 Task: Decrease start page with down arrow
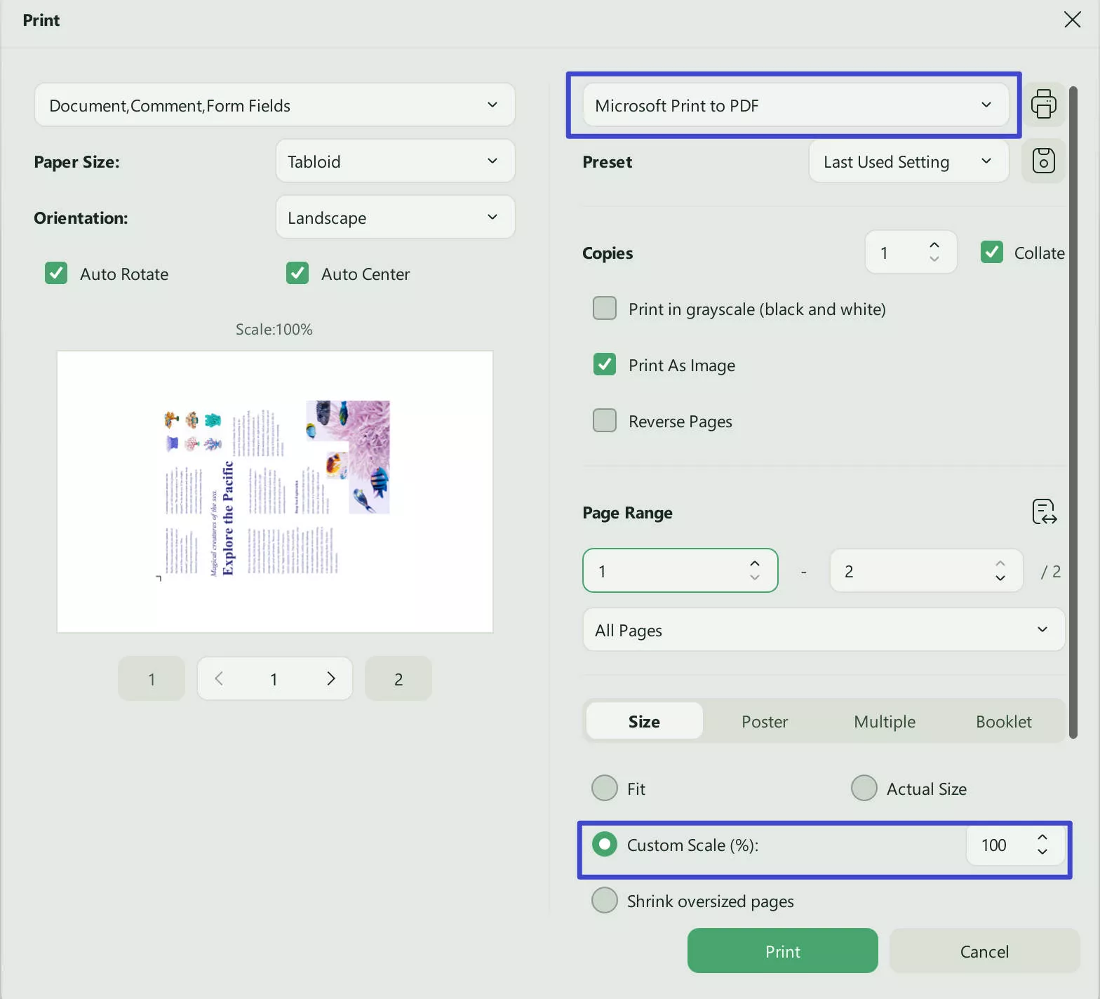[x=755, y=578]
